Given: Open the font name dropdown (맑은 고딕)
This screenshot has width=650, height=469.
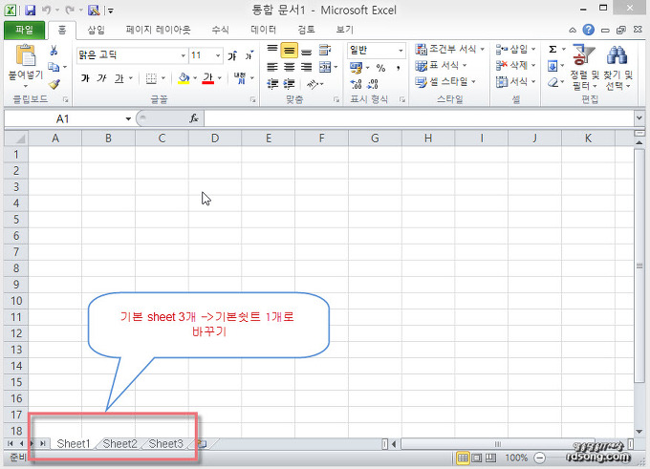Looking at the screenshot, I should (183, 55).
